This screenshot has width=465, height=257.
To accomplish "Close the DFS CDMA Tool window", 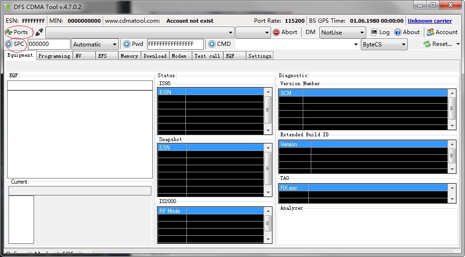I will click(450, 5).
